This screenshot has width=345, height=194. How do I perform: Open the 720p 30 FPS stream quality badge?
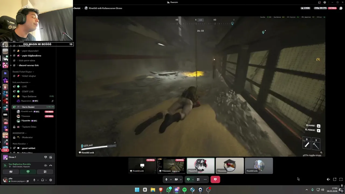[x=320, y=8]
